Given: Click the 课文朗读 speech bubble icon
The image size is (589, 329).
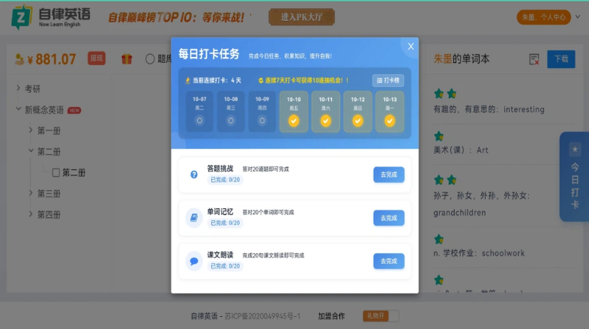Looking at the screenshot, I should pos(194,262).
